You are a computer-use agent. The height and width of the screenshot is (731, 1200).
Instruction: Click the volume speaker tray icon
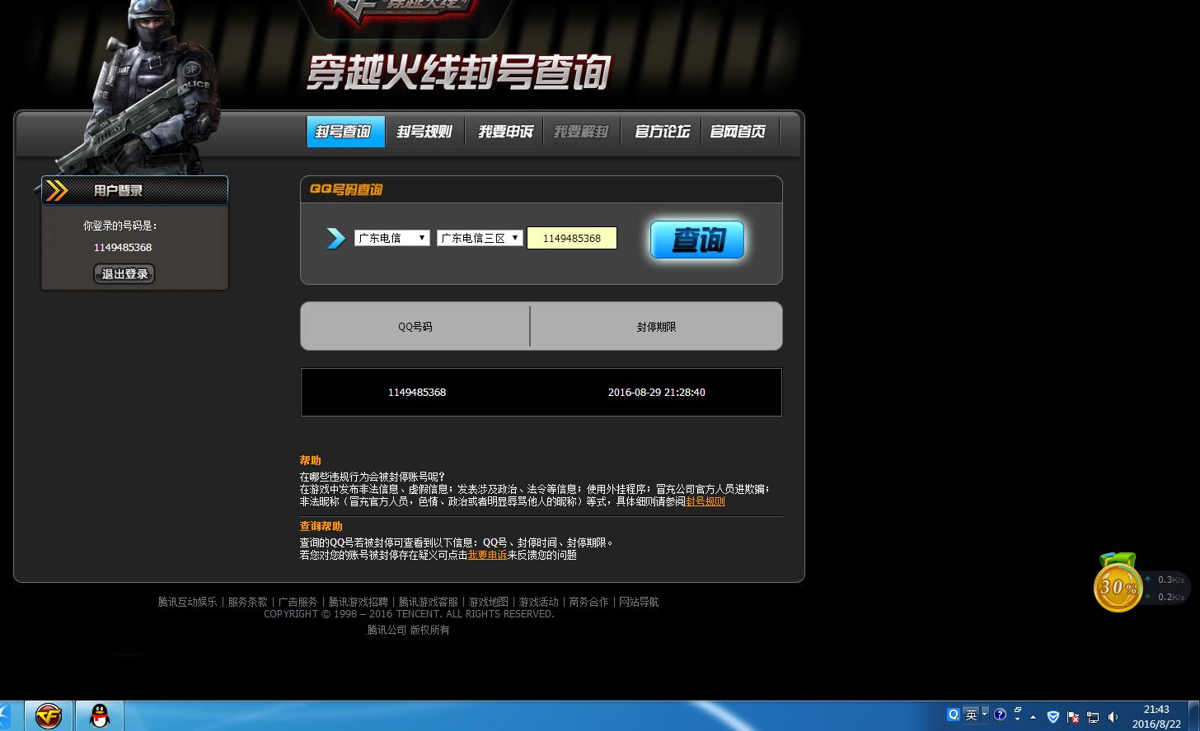point(1113,716)
